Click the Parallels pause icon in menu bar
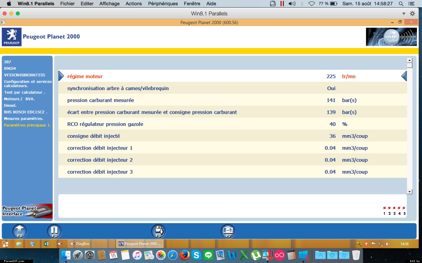The height and width of the screenshot is (263, 422). click(282, 4)
